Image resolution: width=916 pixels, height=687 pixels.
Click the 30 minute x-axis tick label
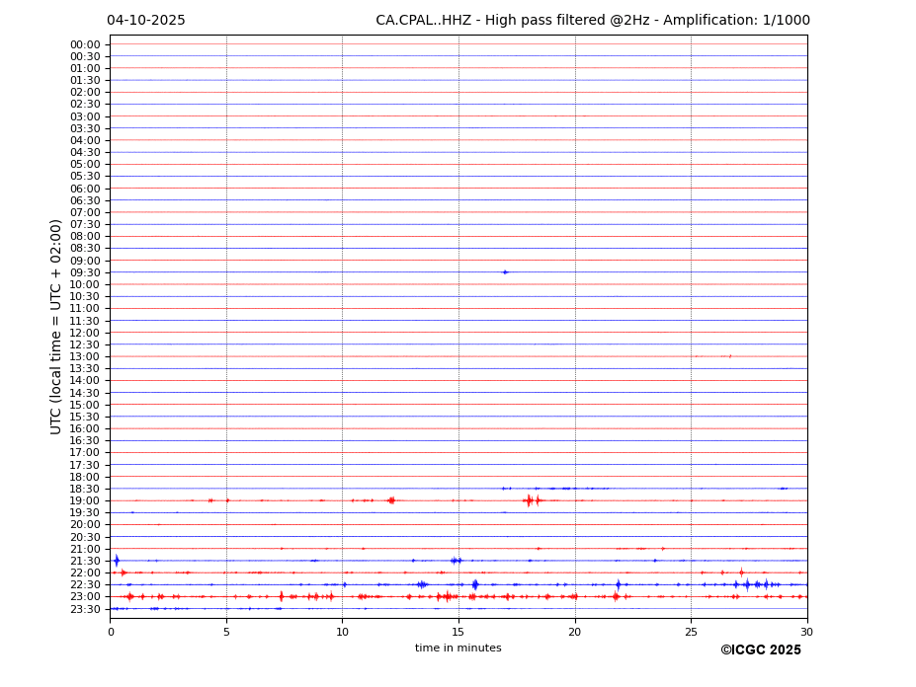coord(806,632)
